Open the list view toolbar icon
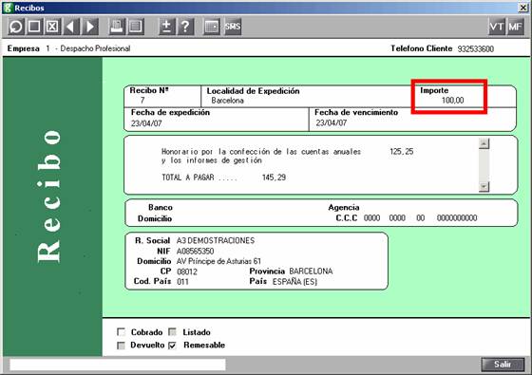Viewport: 532px width, 375px height. [x=136, y=27]
